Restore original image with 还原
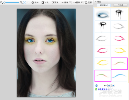The height and width of the screenshot is (100, 129). (88, 3)
